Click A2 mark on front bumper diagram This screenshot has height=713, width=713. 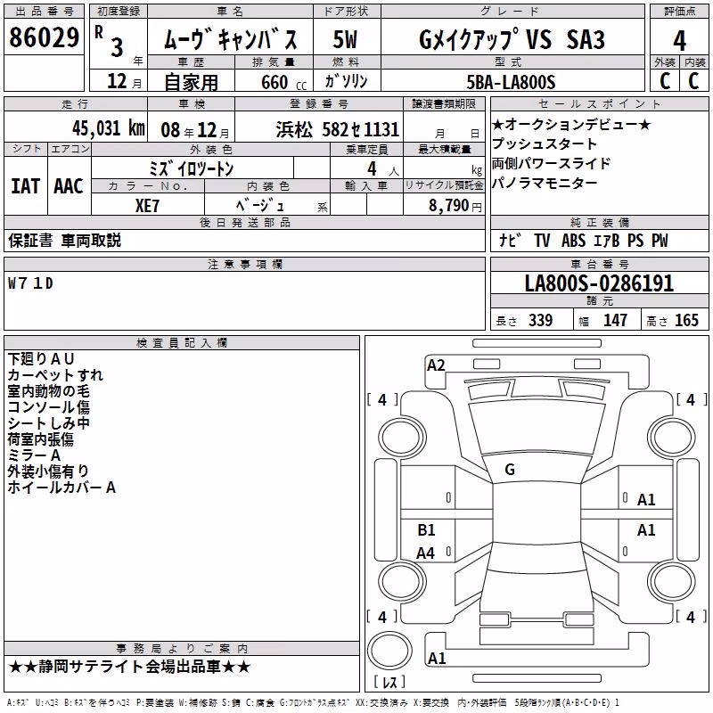436,365
